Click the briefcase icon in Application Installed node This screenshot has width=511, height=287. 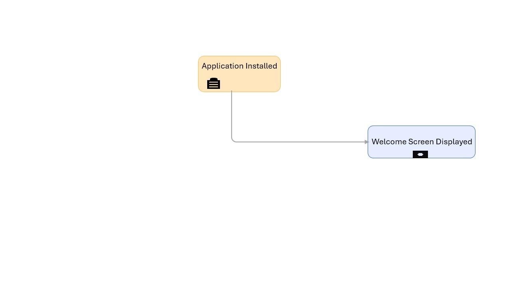click(x=214, y=83)
